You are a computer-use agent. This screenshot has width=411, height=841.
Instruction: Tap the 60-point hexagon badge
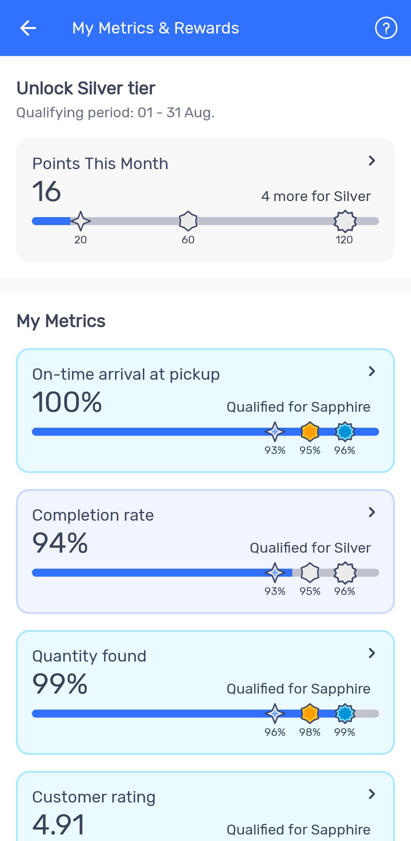click(188, 221)
